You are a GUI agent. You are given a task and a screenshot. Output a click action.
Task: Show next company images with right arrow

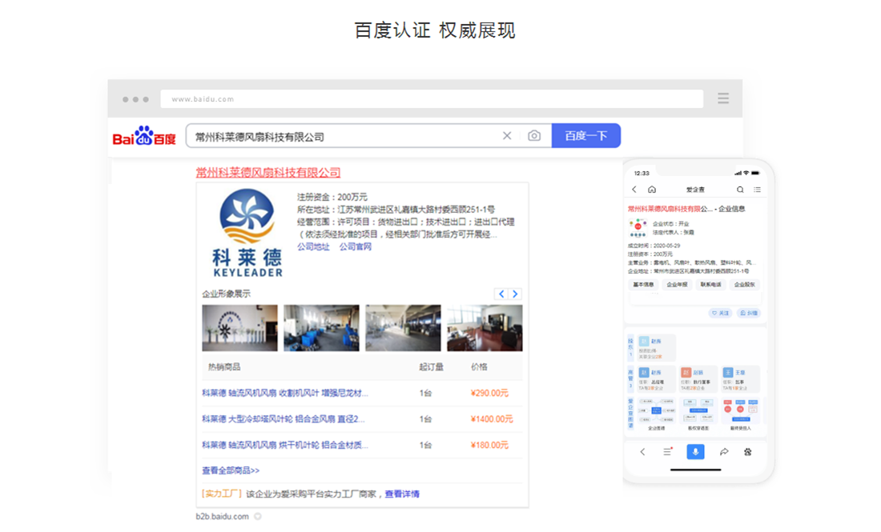515,294
